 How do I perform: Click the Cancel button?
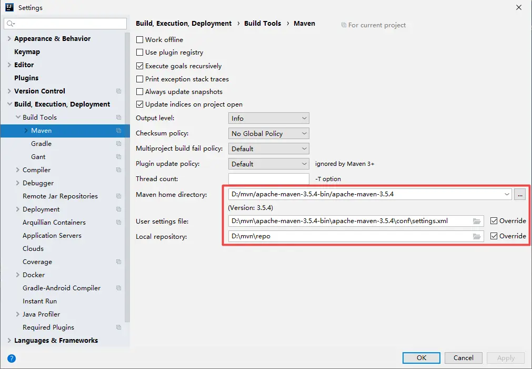[x=464, y=358]
